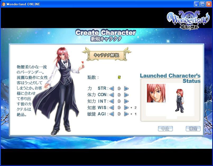Screen dimensions: 213x166
Task: Increase INT with the right arrow
Action: [x=126, y=101]
